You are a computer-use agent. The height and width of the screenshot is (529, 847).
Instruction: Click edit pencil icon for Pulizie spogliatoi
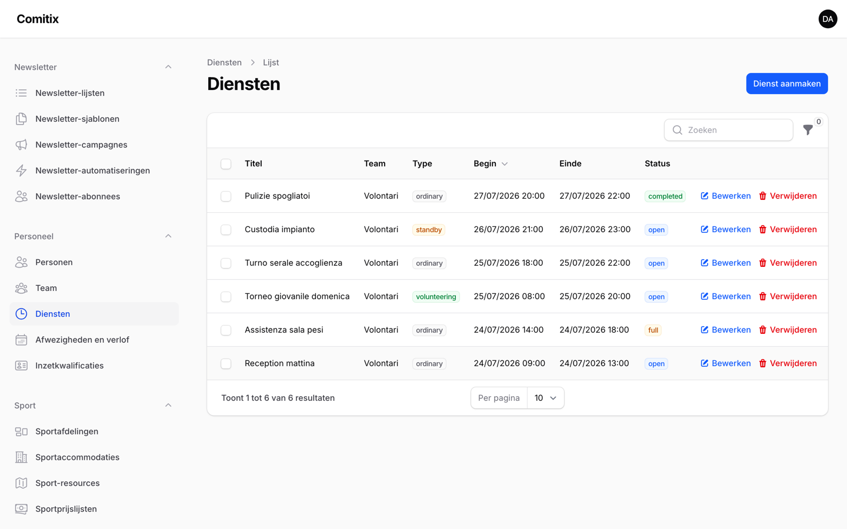click(704, 196)
